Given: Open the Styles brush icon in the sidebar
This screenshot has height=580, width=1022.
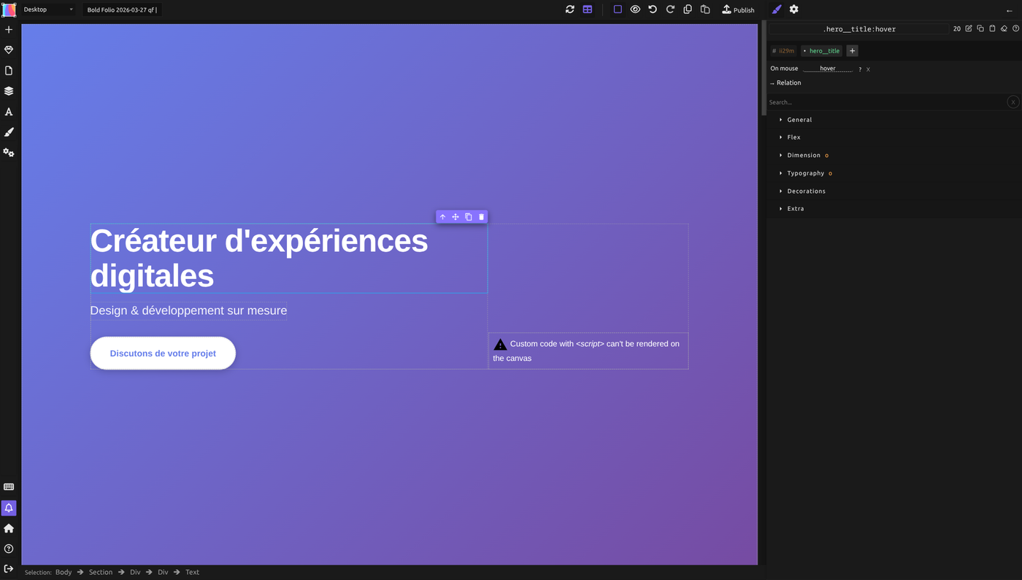Looking at the screenshot, I should pos(7,131).
